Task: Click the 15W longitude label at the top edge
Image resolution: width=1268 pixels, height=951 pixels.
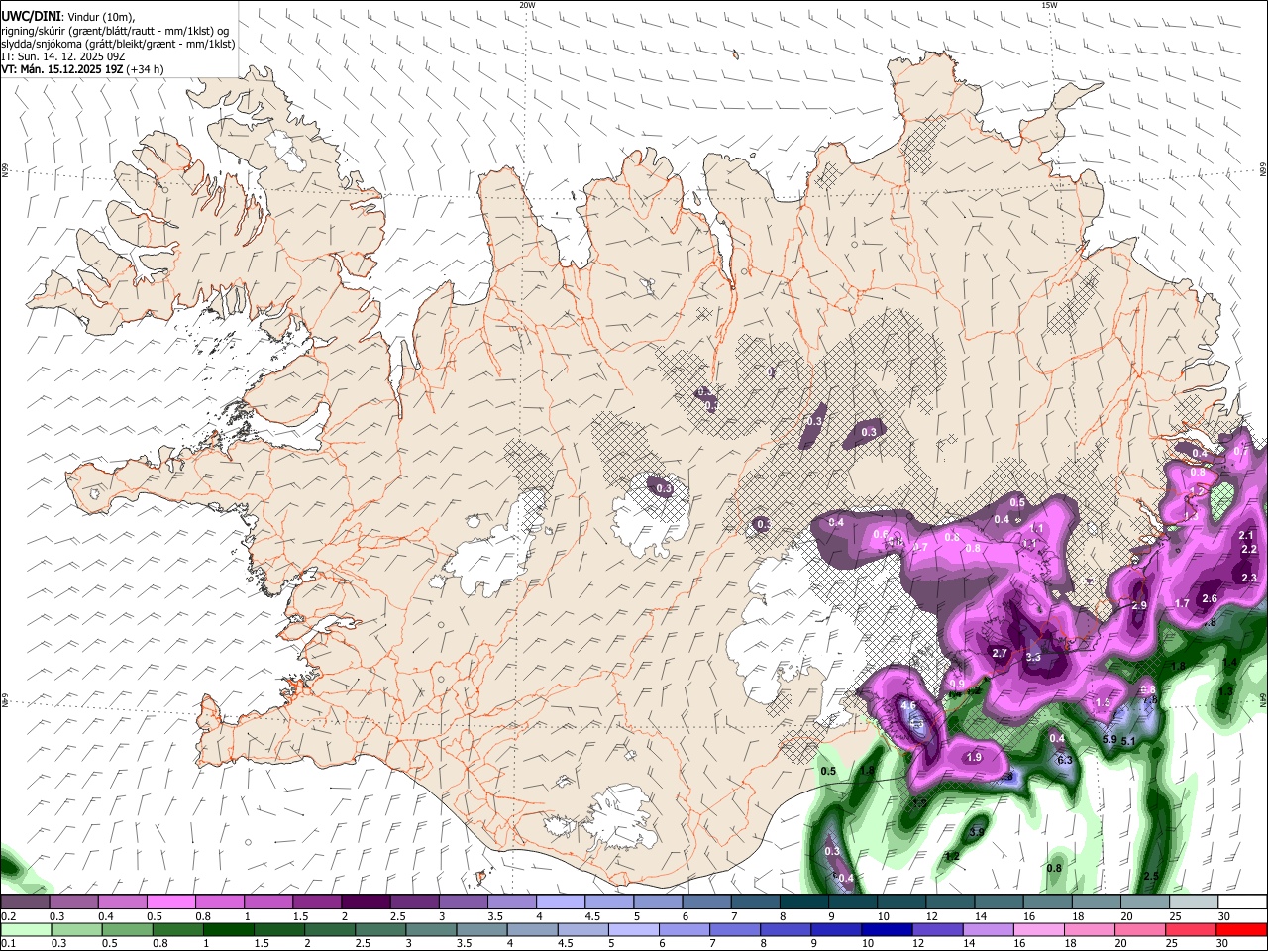Action: 1049,5
